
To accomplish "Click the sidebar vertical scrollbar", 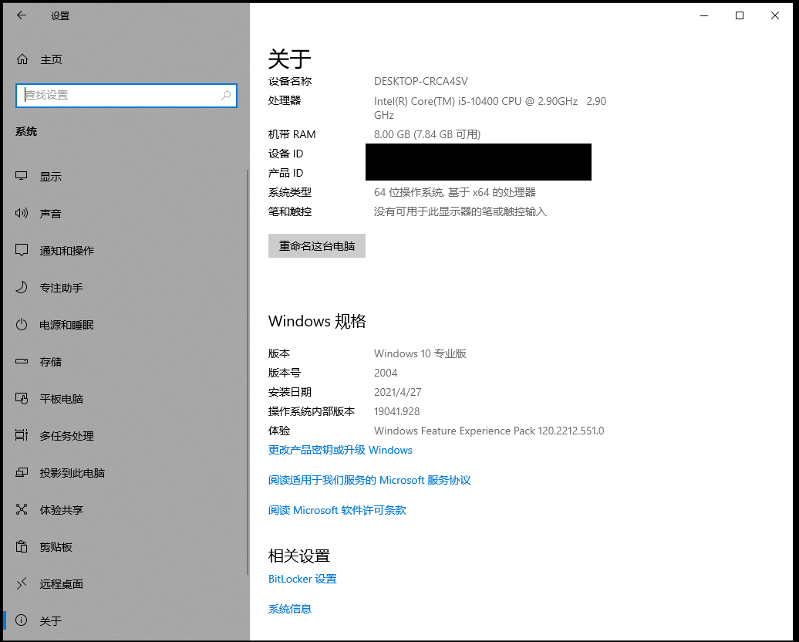I will click(248, 372).
